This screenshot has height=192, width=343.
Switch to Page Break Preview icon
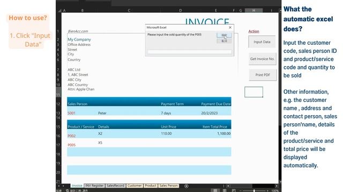(x=234, y=190)
